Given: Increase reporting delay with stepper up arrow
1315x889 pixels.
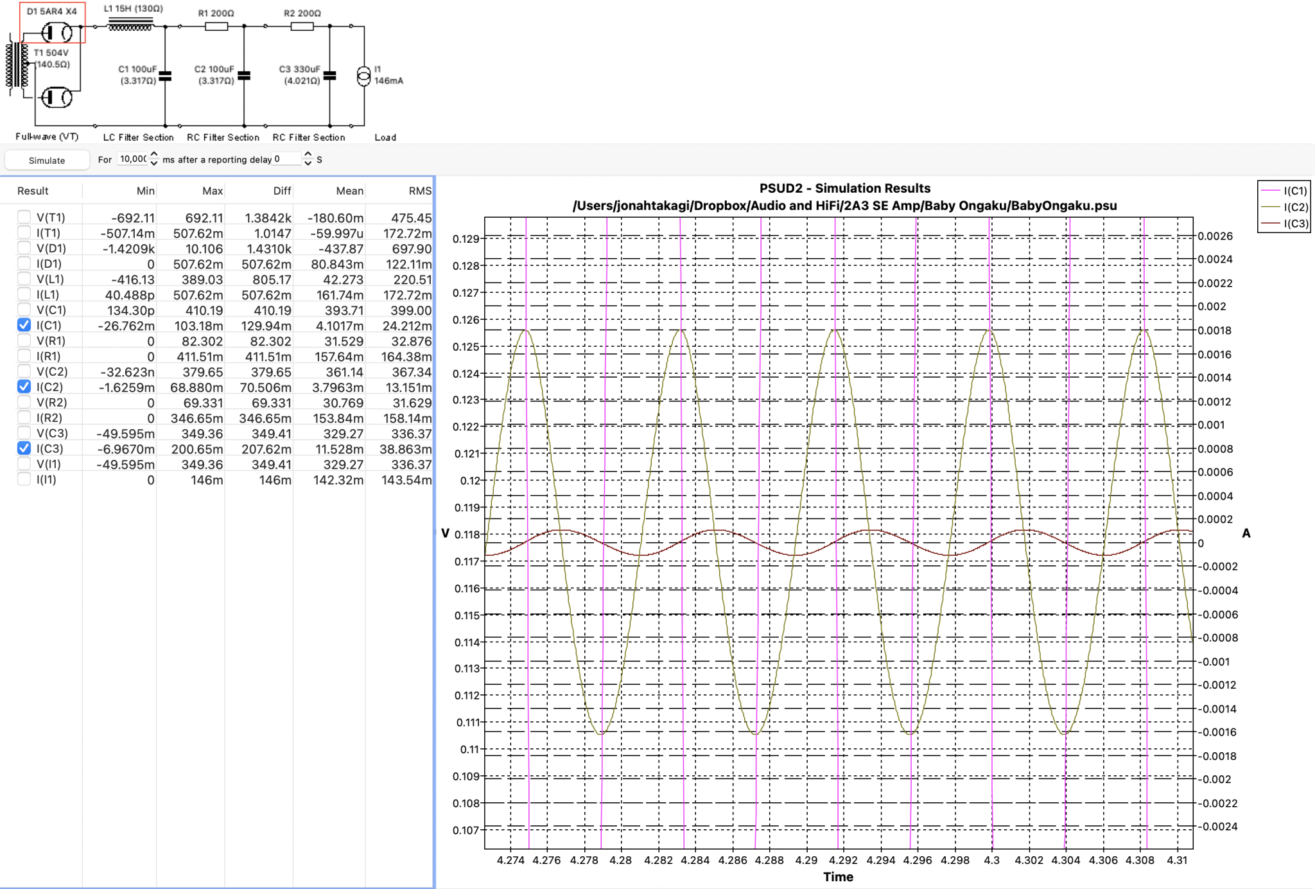Looking at the screenshot, I should [308, 155].
